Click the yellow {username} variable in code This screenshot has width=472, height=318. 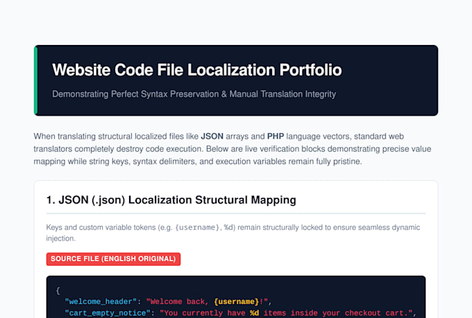tap(236, 301)
